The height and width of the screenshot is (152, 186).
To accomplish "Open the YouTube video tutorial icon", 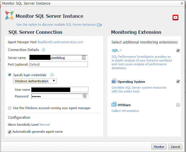I will pos(175,18).
